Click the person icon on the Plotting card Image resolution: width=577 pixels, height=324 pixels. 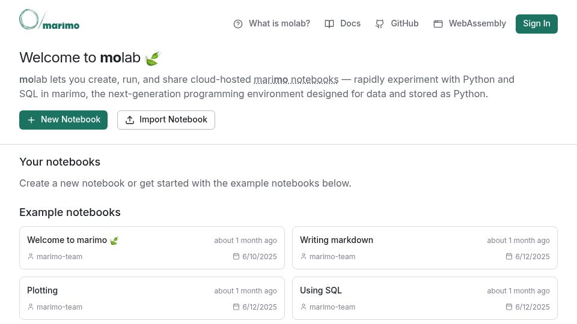[31, 307]
